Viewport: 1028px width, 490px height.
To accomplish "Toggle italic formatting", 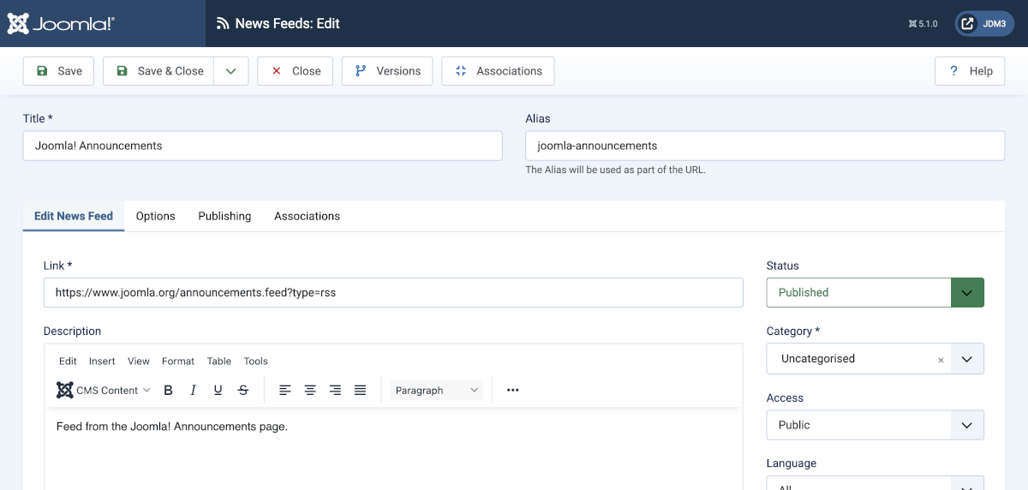I will pos(194,390).
